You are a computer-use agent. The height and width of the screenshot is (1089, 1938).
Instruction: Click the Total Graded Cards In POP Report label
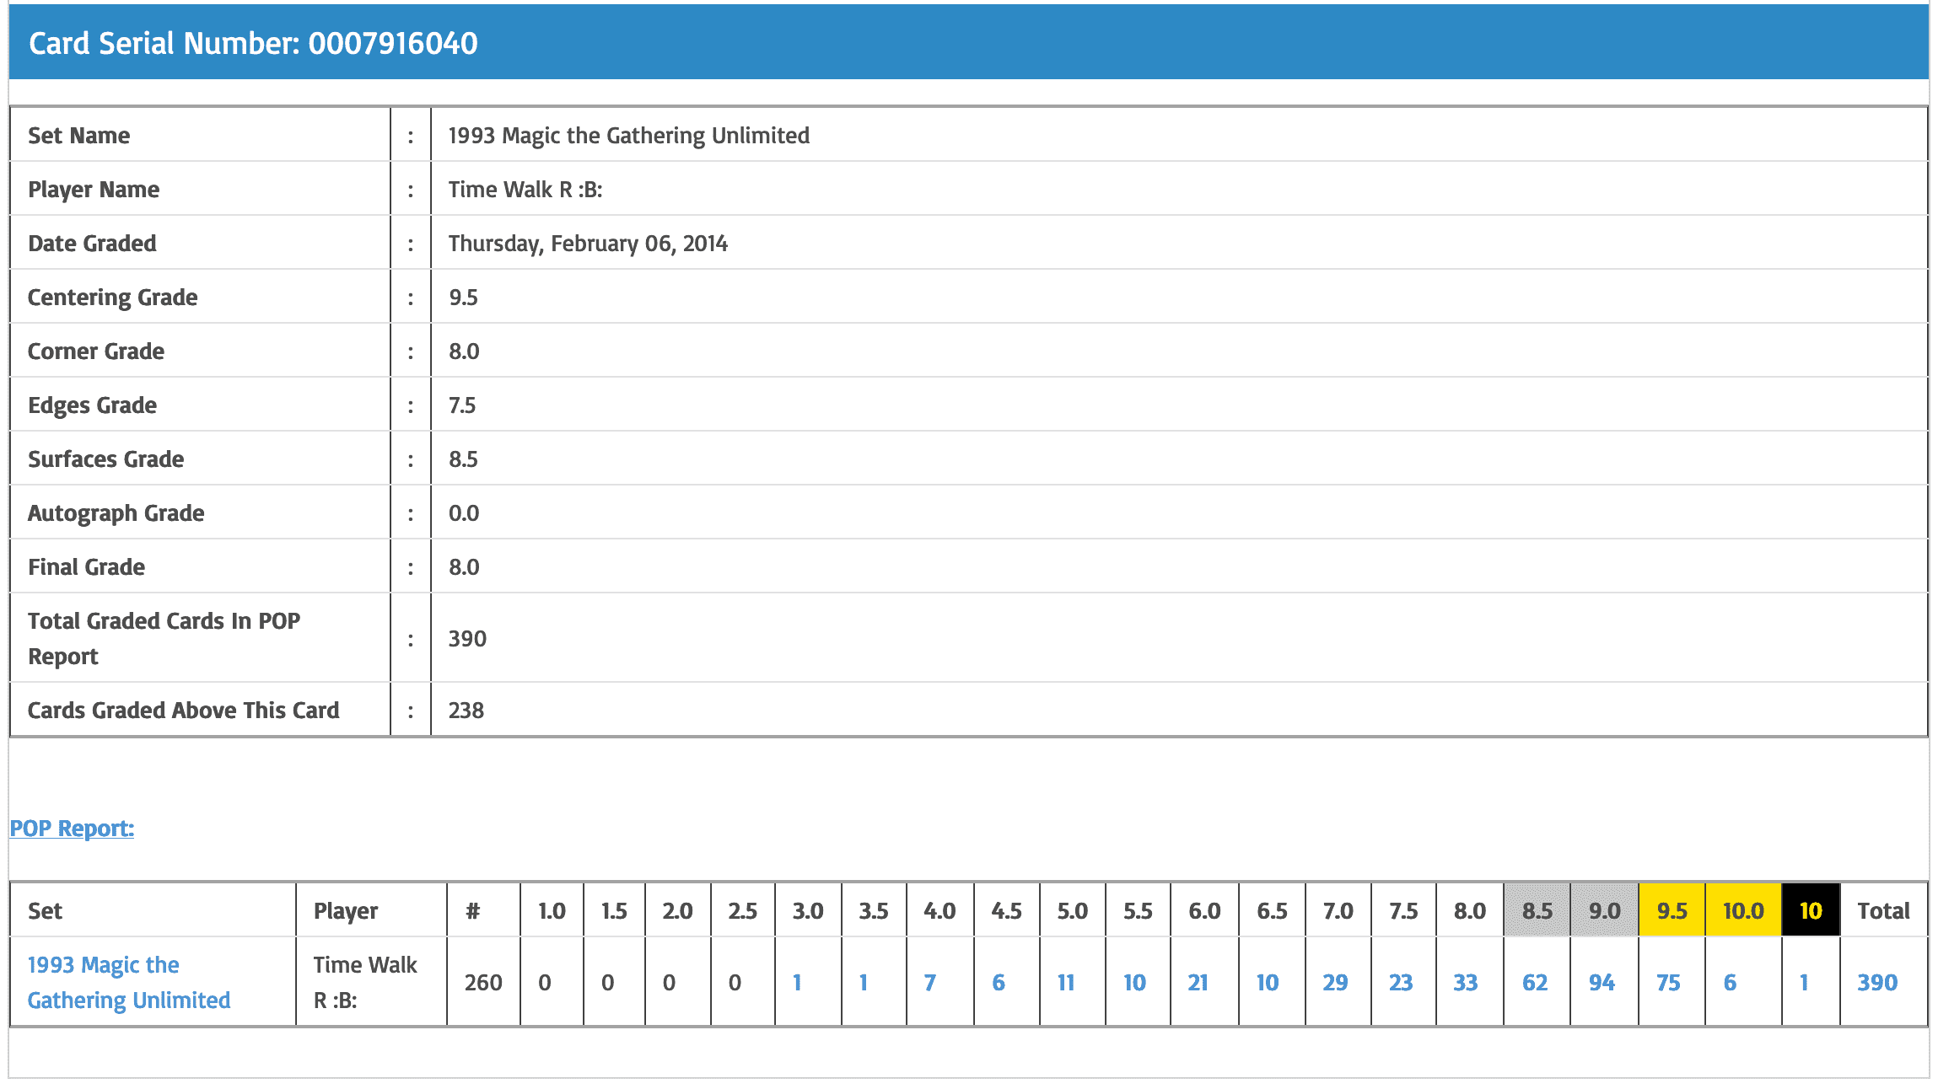click(164, 639)
